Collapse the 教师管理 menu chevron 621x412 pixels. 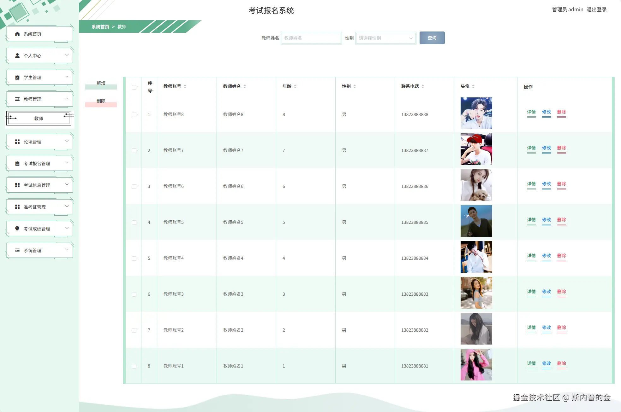tap(67, 99)
